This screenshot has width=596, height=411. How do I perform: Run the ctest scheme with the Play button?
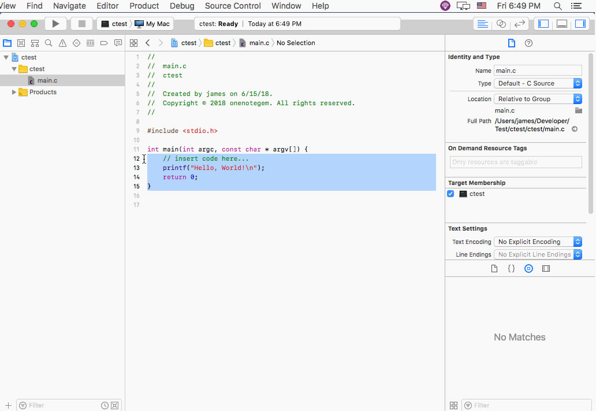55,23
